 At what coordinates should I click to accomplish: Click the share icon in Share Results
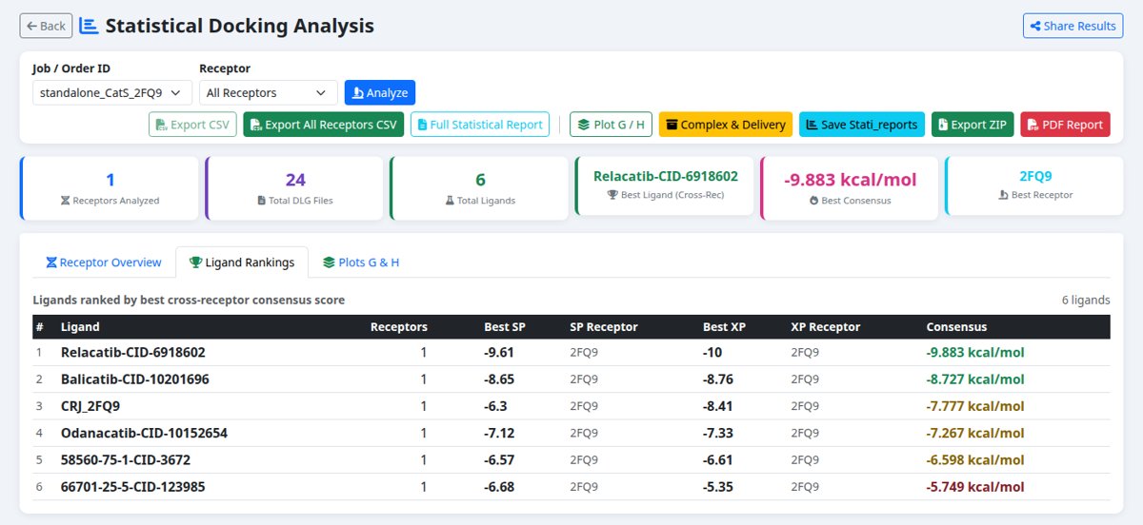(1035, 26)
